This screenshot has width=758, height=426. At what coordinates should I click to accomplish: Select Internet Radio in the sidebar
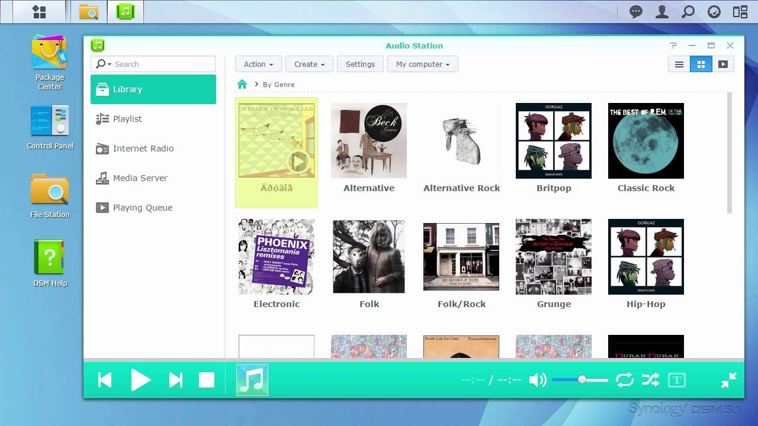click(153, 149)
